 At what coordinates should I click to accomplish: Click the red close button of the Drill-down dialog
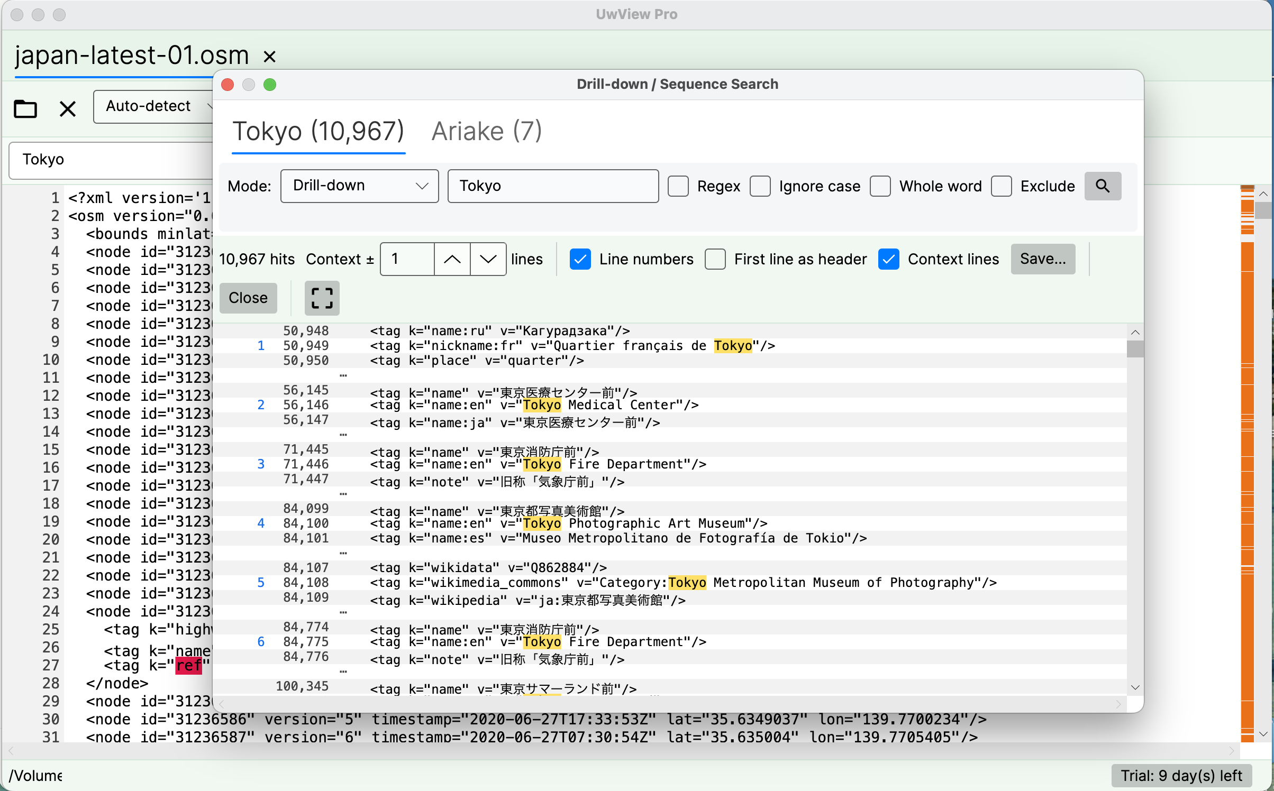[x=228, y=85]
